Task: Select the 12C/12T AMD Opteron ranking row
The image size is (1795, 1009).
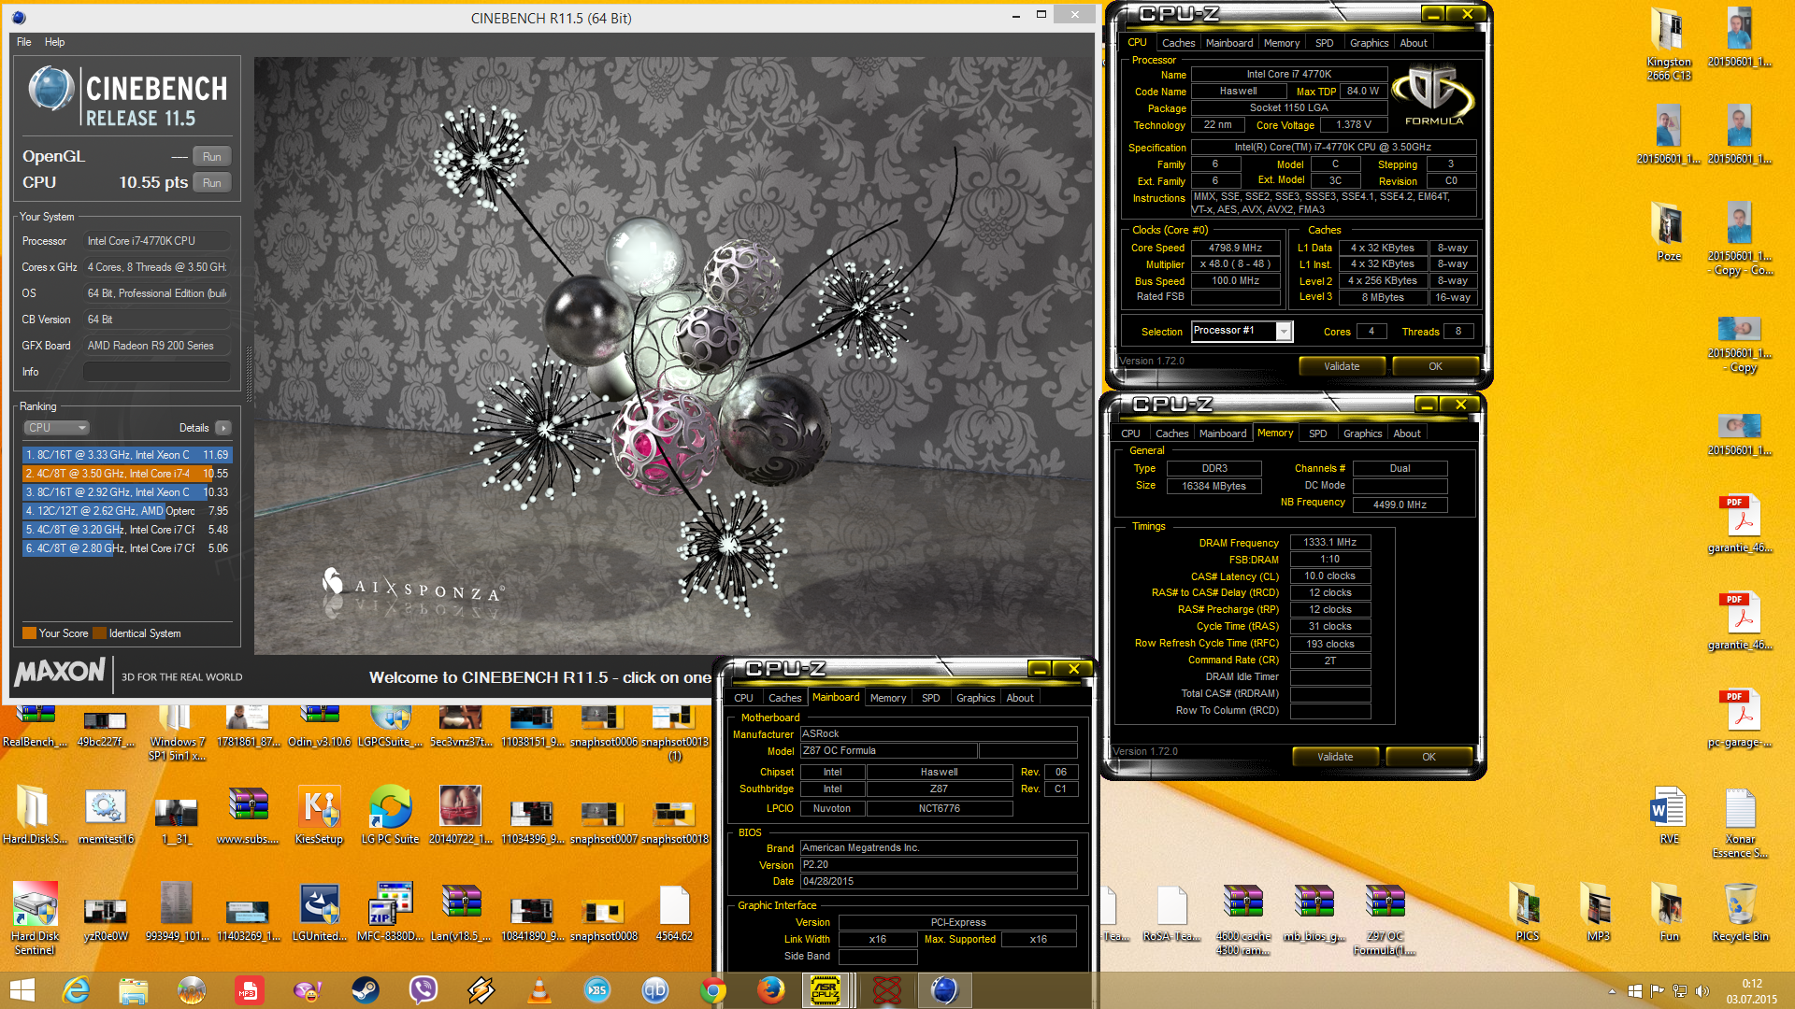Action: tap(127, 511)
